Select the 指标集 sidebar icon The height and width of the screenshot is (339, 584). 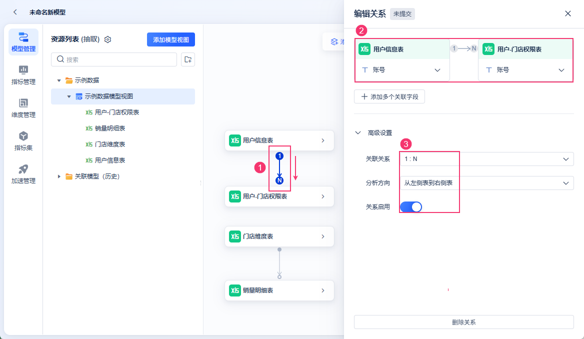tap(23, 140)
